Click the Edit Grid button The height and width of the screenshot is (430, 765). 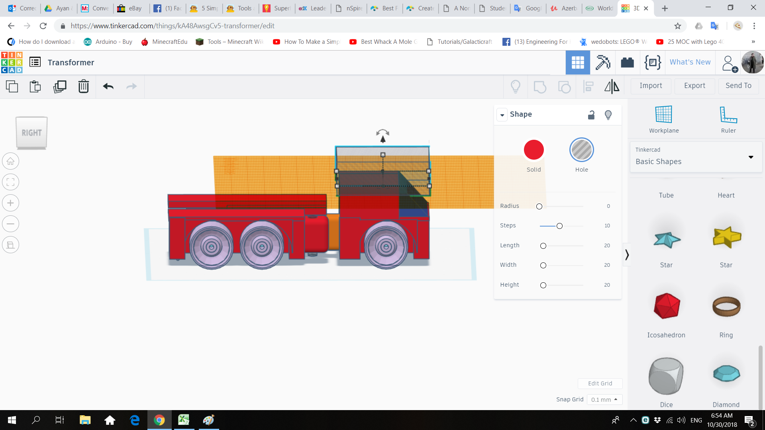(x=600, y=383)
